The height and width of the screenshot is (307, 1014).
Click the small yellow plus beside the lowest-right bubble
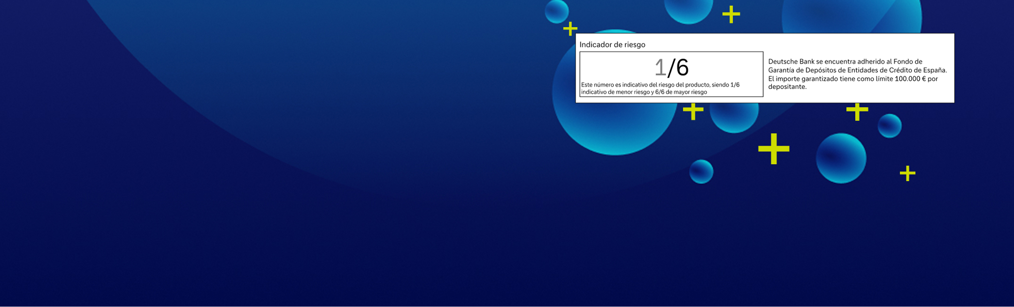click(907, 173)
